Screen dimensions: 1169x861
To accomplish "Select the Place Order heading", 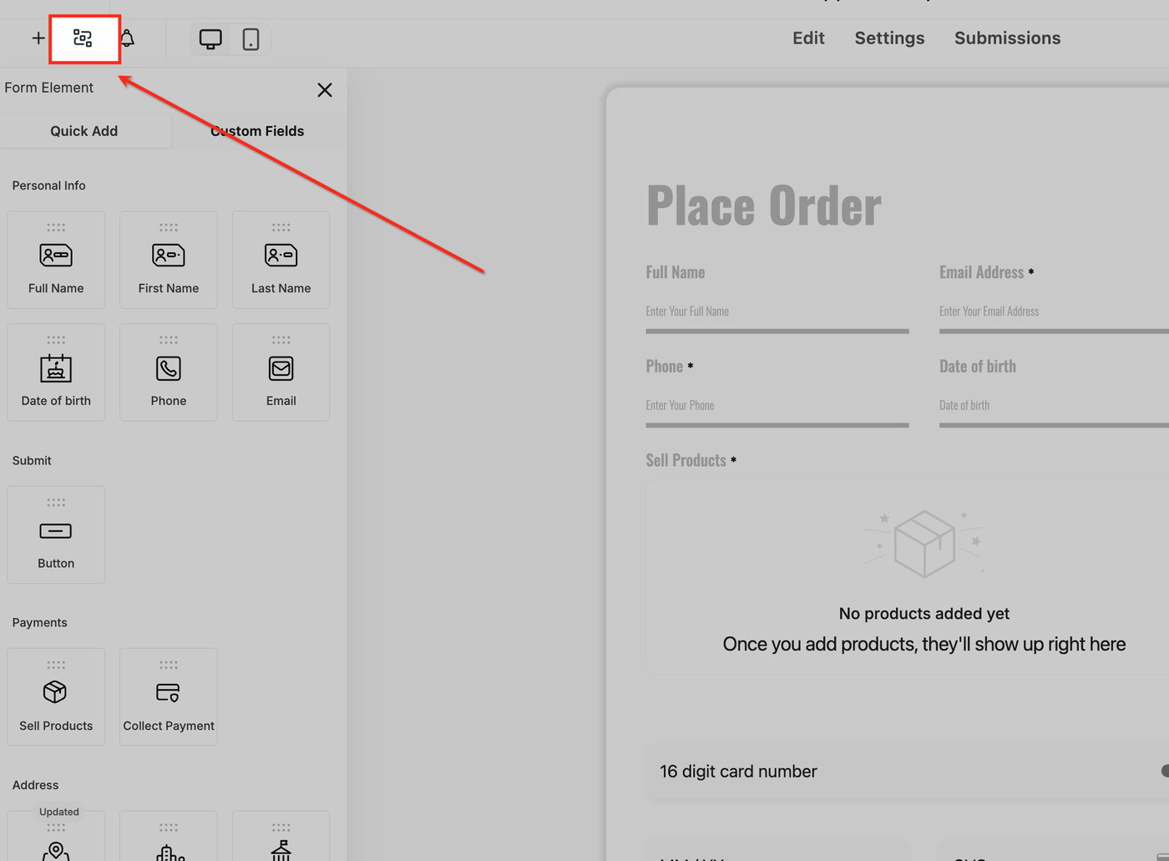I will point(764,206).
